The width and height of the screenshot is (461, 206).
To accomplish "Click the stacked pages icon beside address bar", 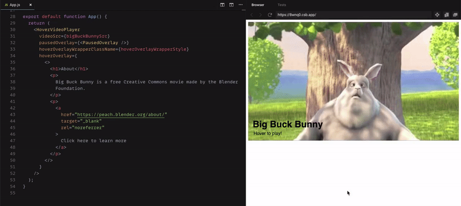I will pyautogui.click(x=447, y=15).
